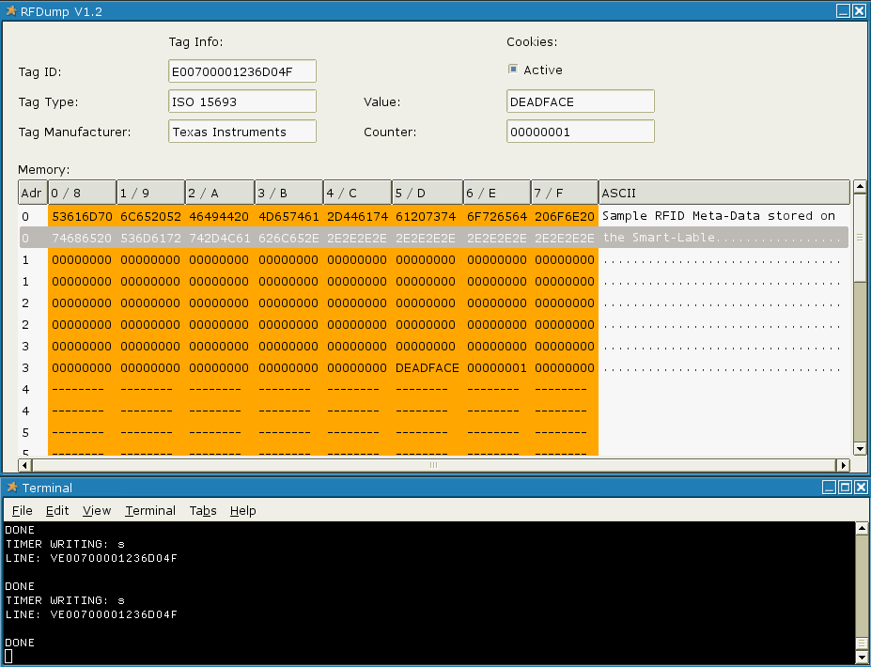The image size is (871, 667).
Task: Select memory cell 61207374
Action: coord(426,216)
